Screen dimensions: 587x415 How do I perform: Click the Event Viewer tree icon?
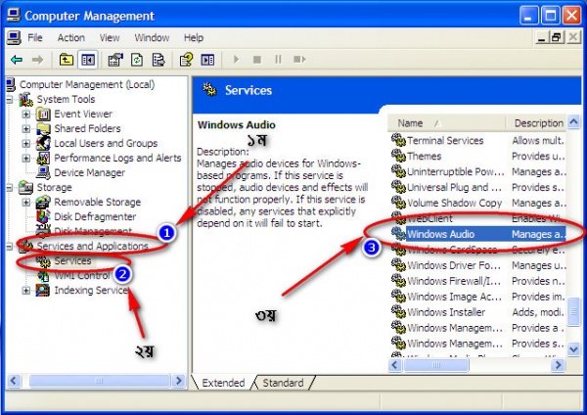pyautogui.click(x=43, y=114)
